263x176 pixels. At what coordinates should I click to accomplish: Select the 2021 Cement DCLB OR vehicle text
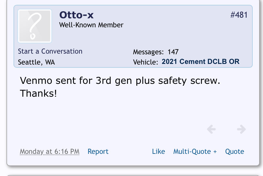coord(200,62)
